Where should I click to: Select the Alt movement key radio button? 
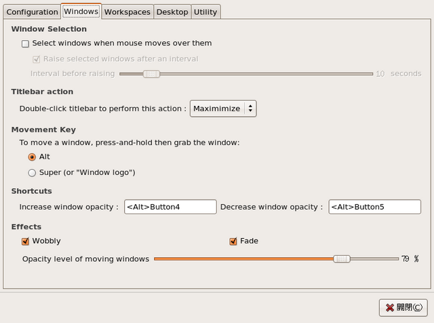click(x=32, y=157)
